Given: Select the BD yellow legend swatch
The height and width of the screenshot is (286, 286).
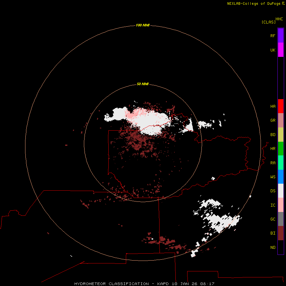Looking at the screenshot, I should 281,135.
